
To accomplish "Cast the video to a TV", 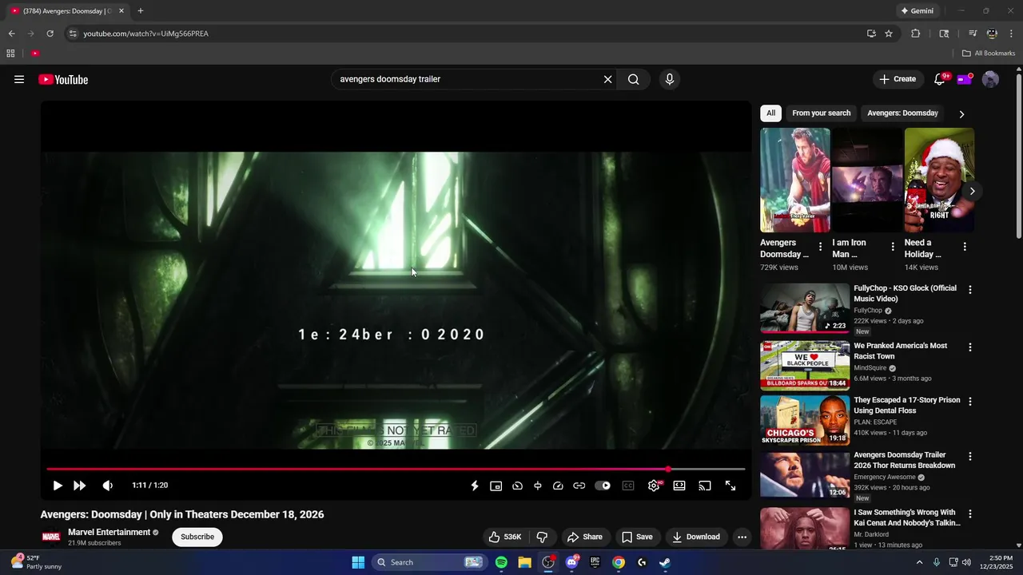I will tap(705, 486).
